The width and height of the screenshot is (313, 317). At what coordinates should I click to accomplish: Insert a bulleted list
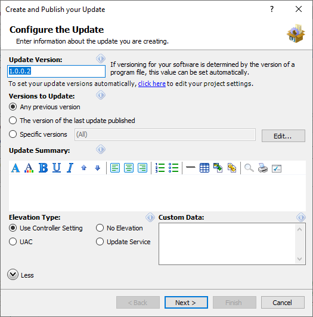click(173, 168)
